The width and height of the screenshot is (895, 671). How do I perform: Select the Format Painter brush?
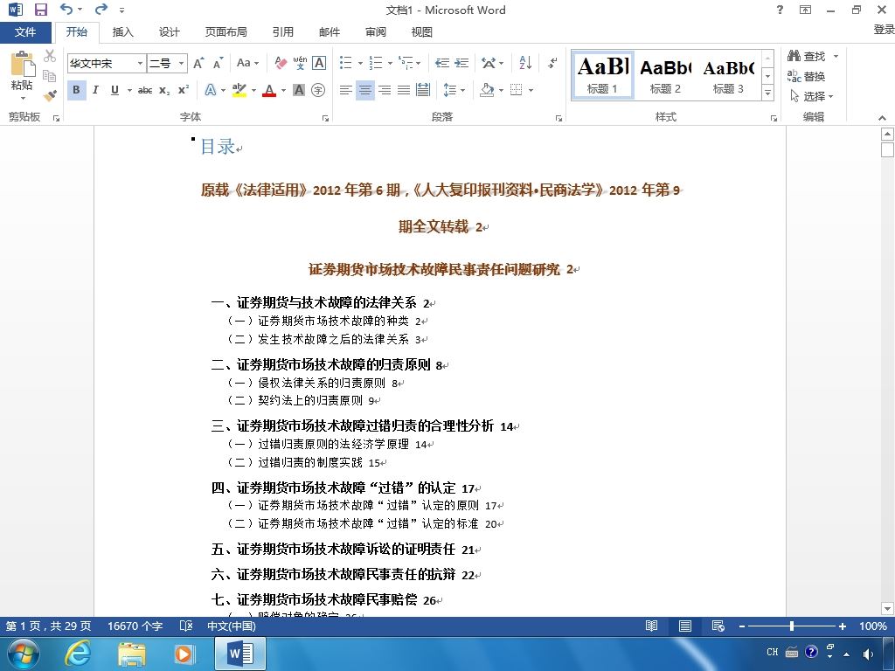tap(50, 95)
